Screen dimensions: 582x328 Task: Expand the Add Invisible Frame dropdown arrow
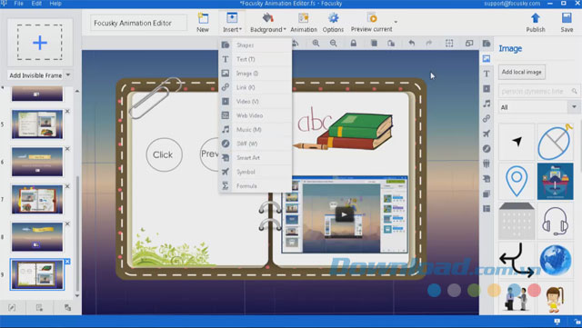coord(68,75)
